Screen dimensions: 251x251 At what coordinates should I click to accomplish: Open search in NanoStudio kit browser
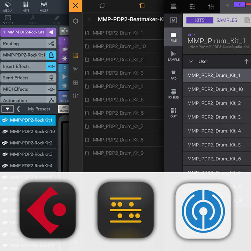247,20
